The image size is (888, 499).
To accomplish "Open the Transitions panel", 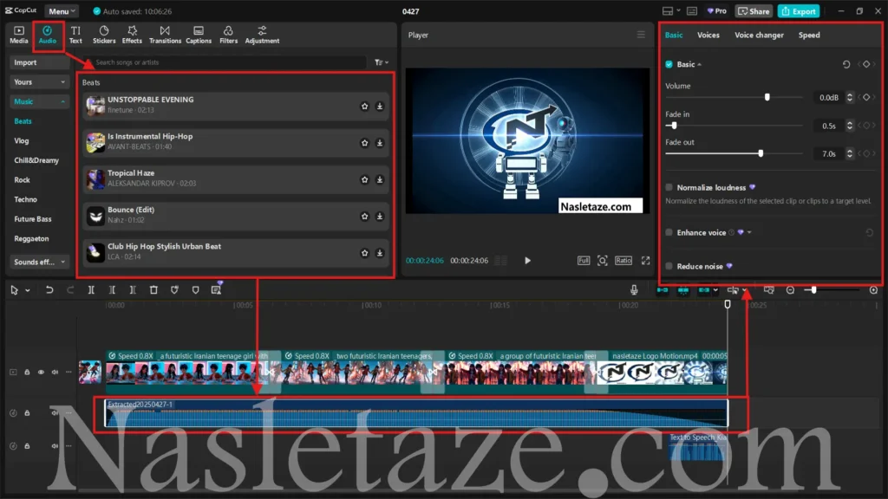I will 165,35.
